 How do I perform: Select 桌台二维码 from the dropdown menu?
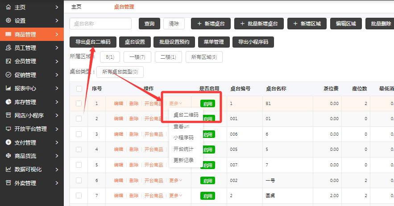186,115
